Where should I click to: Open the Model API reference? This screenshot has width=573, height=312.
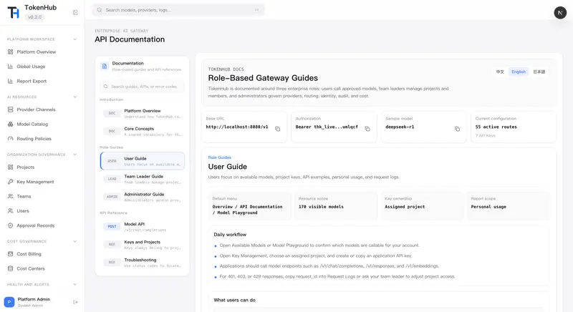point(142,227)
